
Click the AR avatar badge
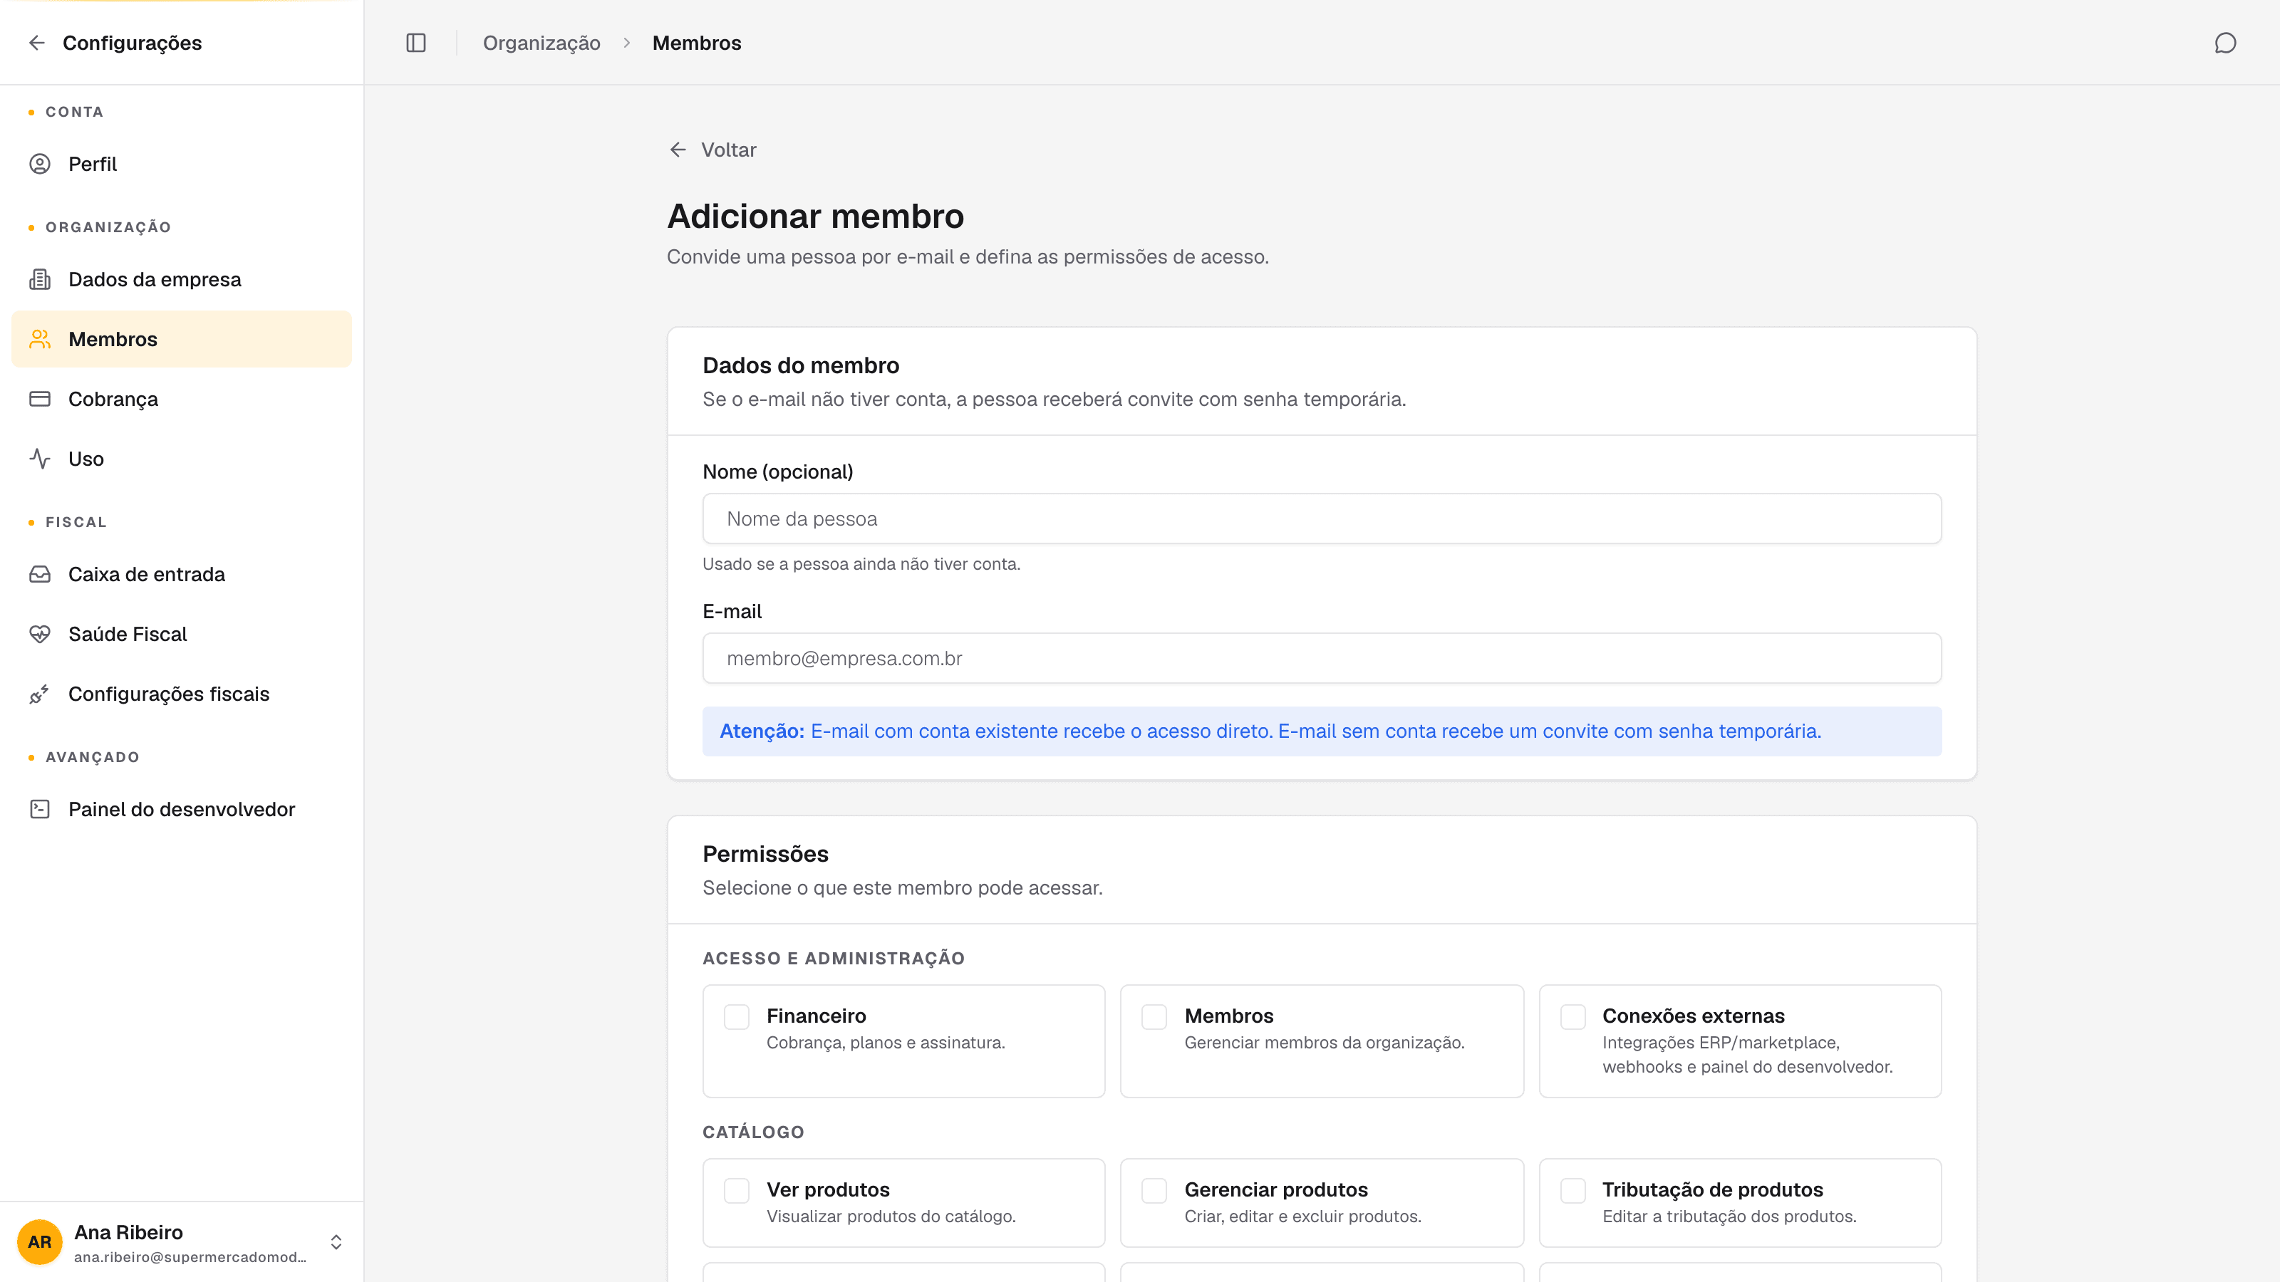40,1241
